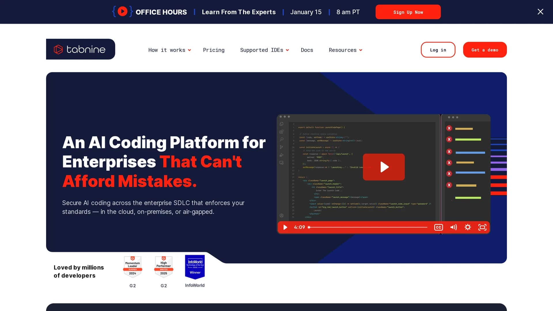Click the 8 am PT text
Viewport: 553px width, 311px height.
tap(348, 12)
